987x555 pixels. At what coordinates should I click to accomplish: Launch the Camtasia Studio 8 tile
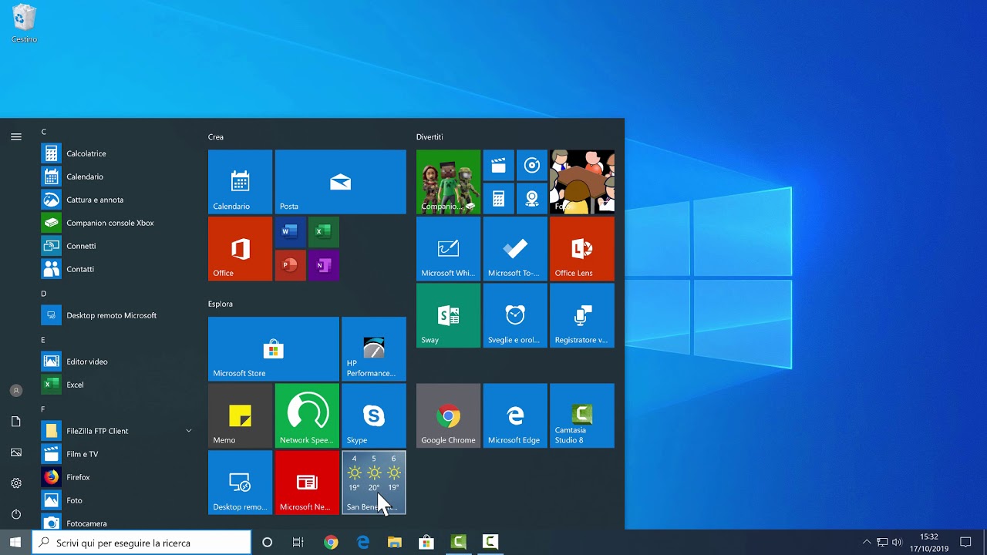[x=581, y=416]
